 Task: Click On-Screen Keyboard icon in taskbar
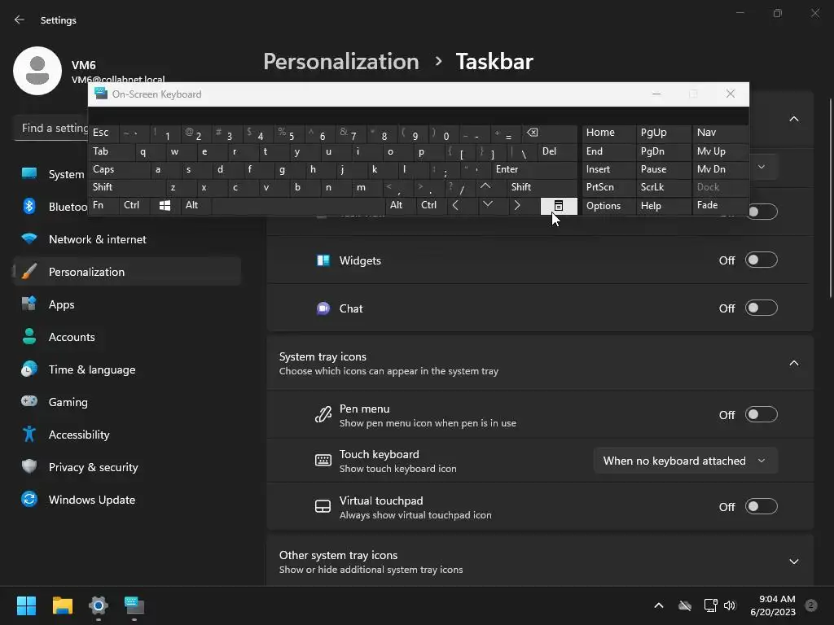pos(134,605)
